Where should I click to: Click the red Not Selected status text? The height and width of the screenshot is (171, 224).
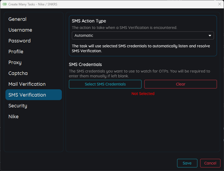click(x=143, y=94)
